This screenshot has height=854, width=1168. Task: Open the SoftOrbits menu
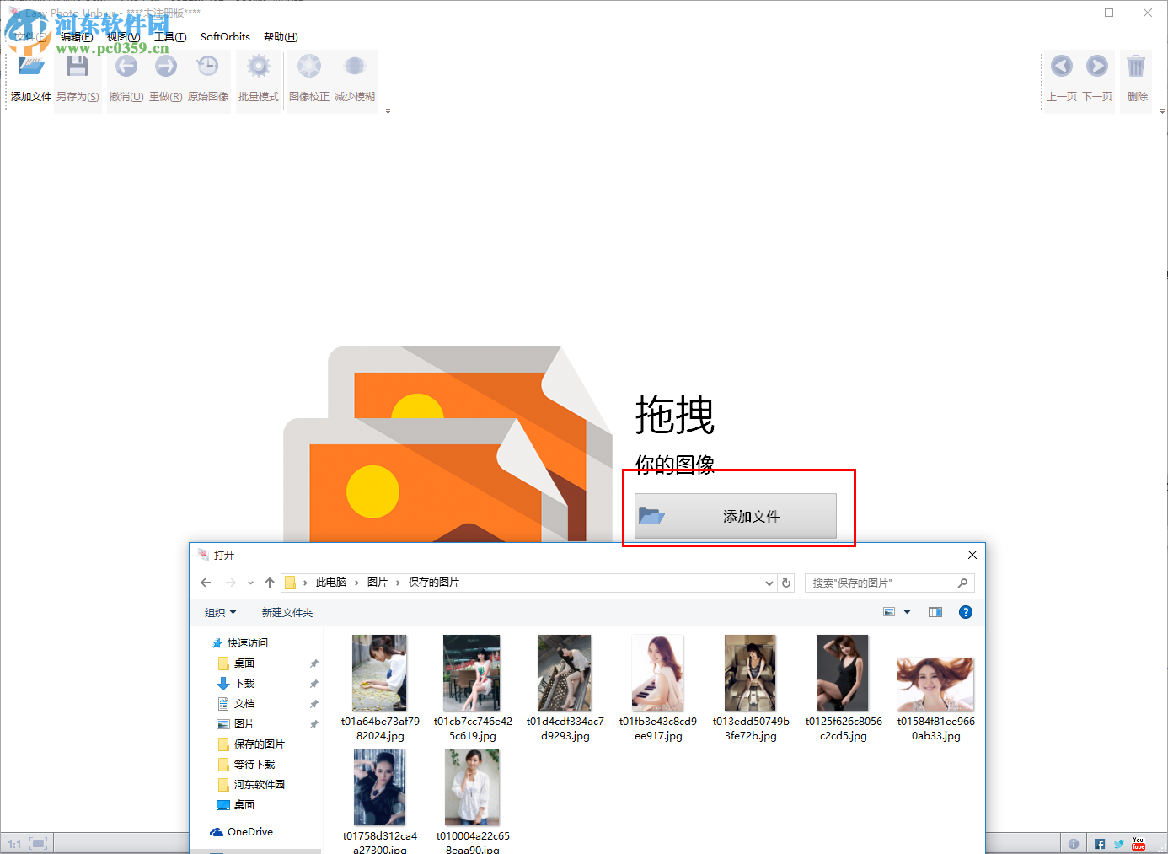click(x=224, y=36)
